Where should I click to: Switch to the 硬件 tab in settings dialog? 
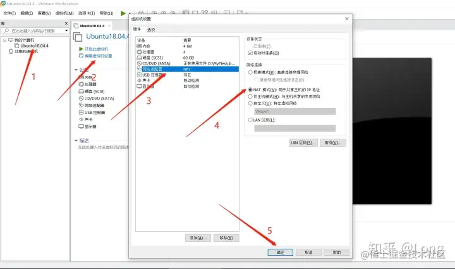coord(137,29)
